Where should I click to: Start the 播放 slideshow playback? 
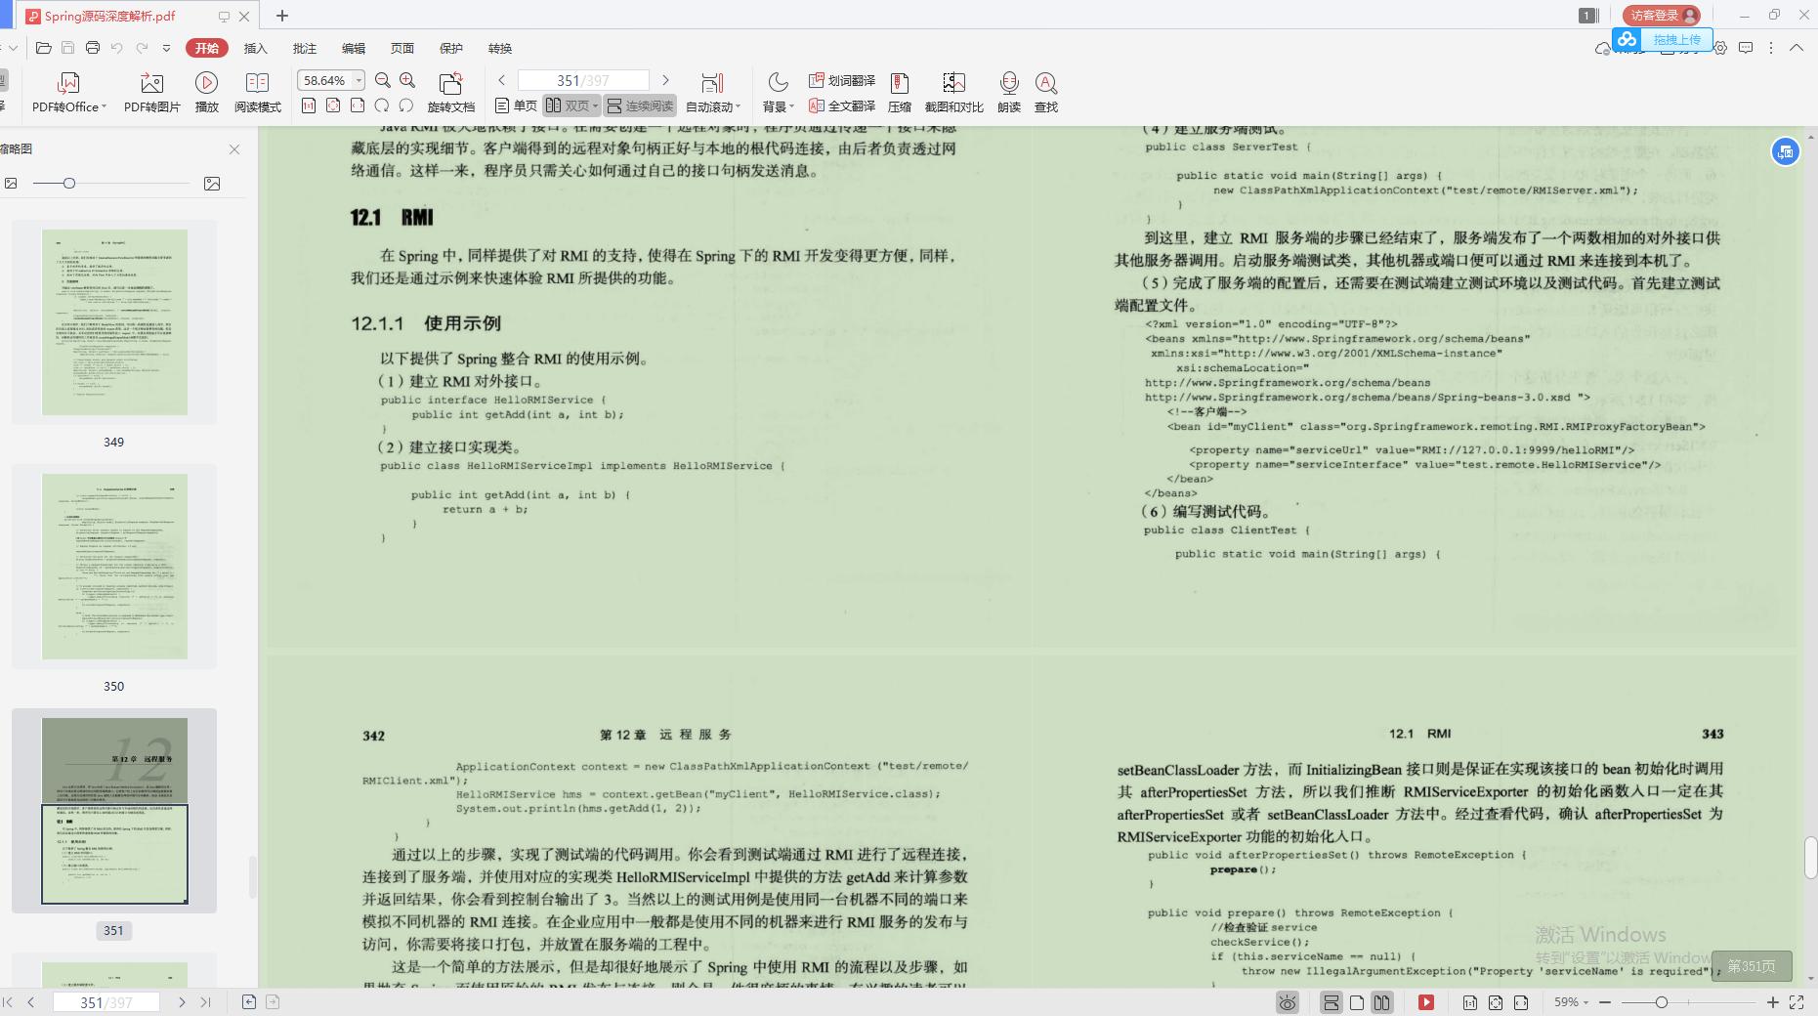coord(206,91)
